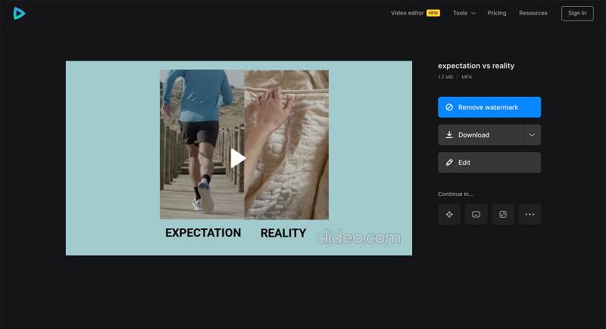Play the expectation vs reality video
The height and width of the screenshot is (329, 606).
(x=238, y=158)
